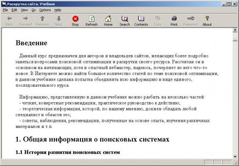
Task: Print the current page
Action: (174, 18)
